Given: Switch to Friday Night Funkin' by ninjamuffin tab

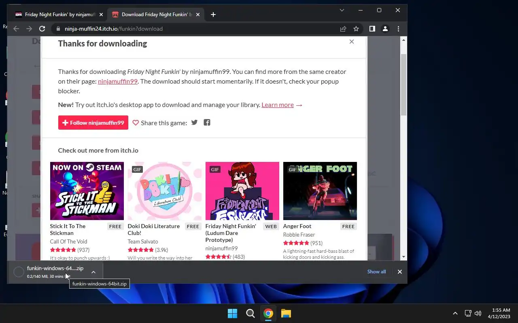Looking at the screenshot, I should [59, 15].
